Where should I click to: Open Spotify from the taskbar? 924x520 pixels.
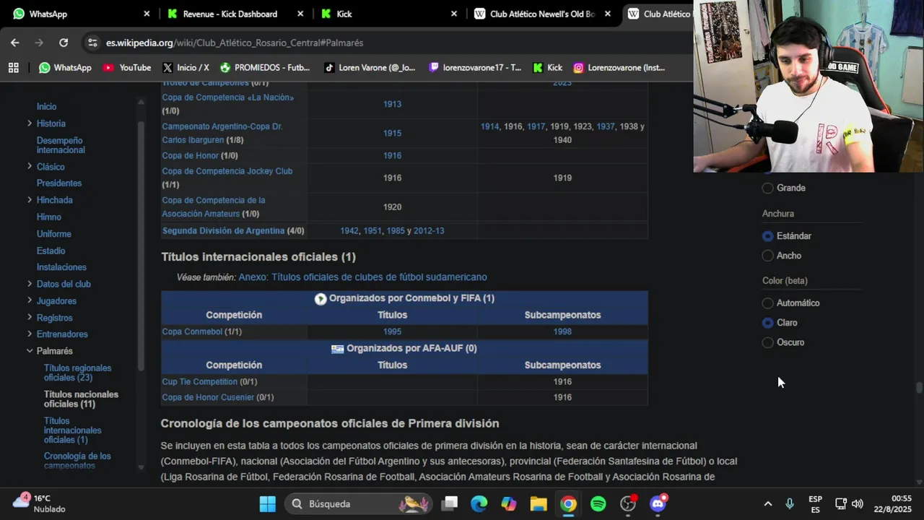[x=598, y=503]
